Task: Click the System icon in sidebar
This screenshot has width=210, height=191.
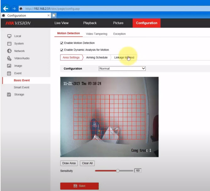Action: pyautogui.click(x=9, y=44)
